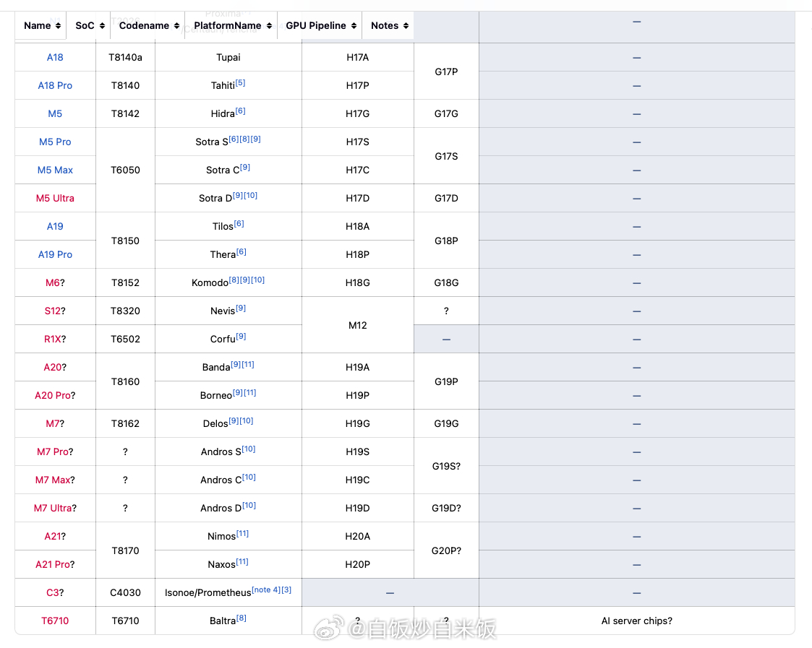Open footnote note 4 beside Isonoe/Prometheus
The height and width of the screenshot is (648, 812).
point(266,589)
